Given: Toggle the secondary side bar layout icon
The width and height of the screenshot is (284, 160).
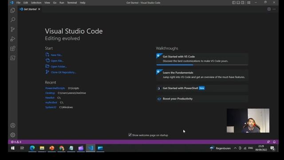Looking at the screenshot, I should (x=243, y=3).
